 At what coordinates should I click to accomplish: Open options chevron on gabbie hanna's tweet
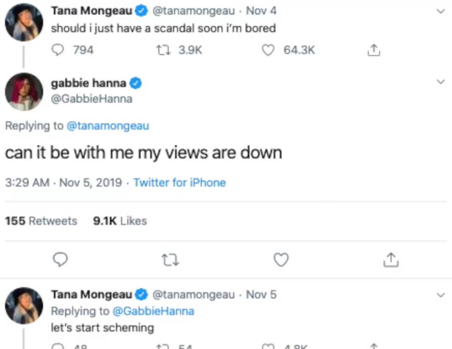(441, 82)
